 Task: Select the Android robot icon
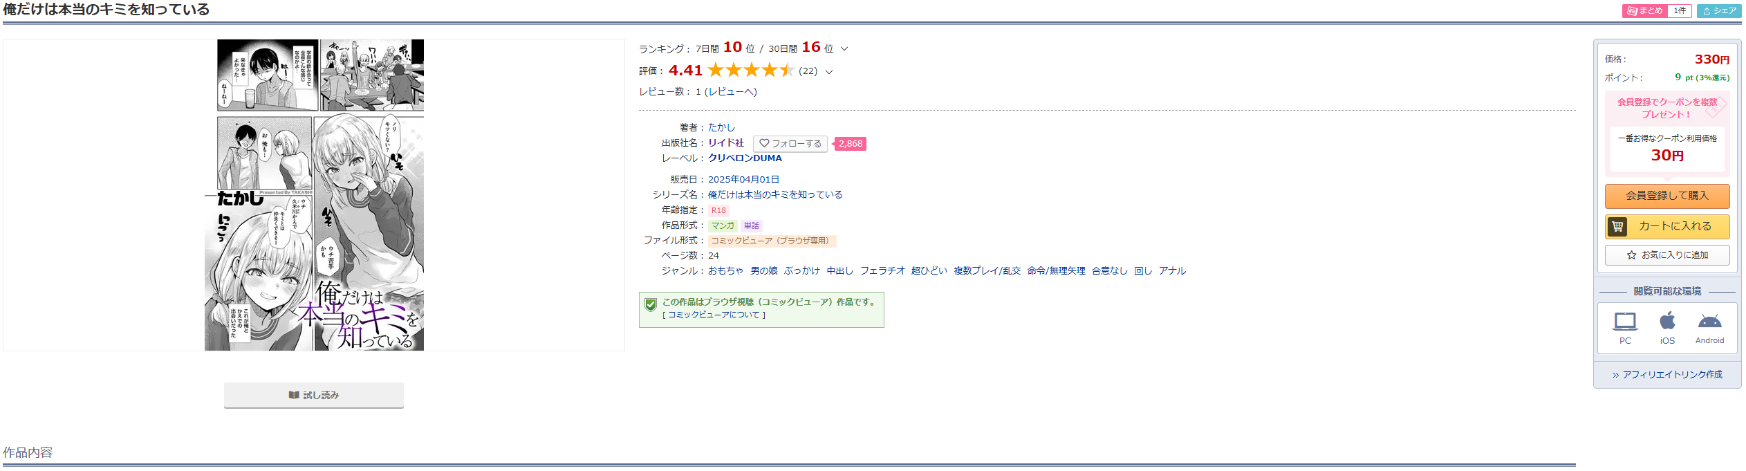pyautogui.click(x=1709, y=322)
